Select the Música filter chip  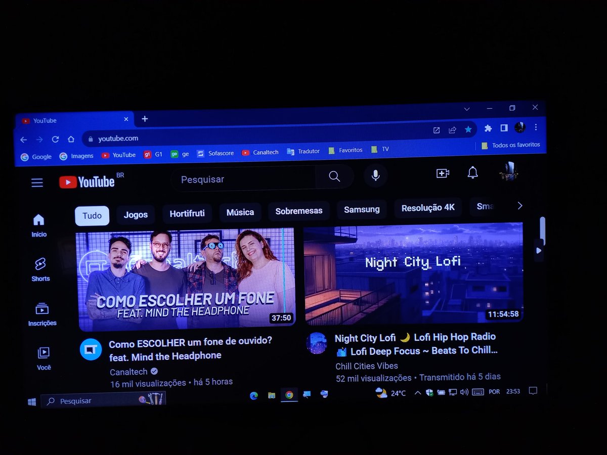coord(240,212)
